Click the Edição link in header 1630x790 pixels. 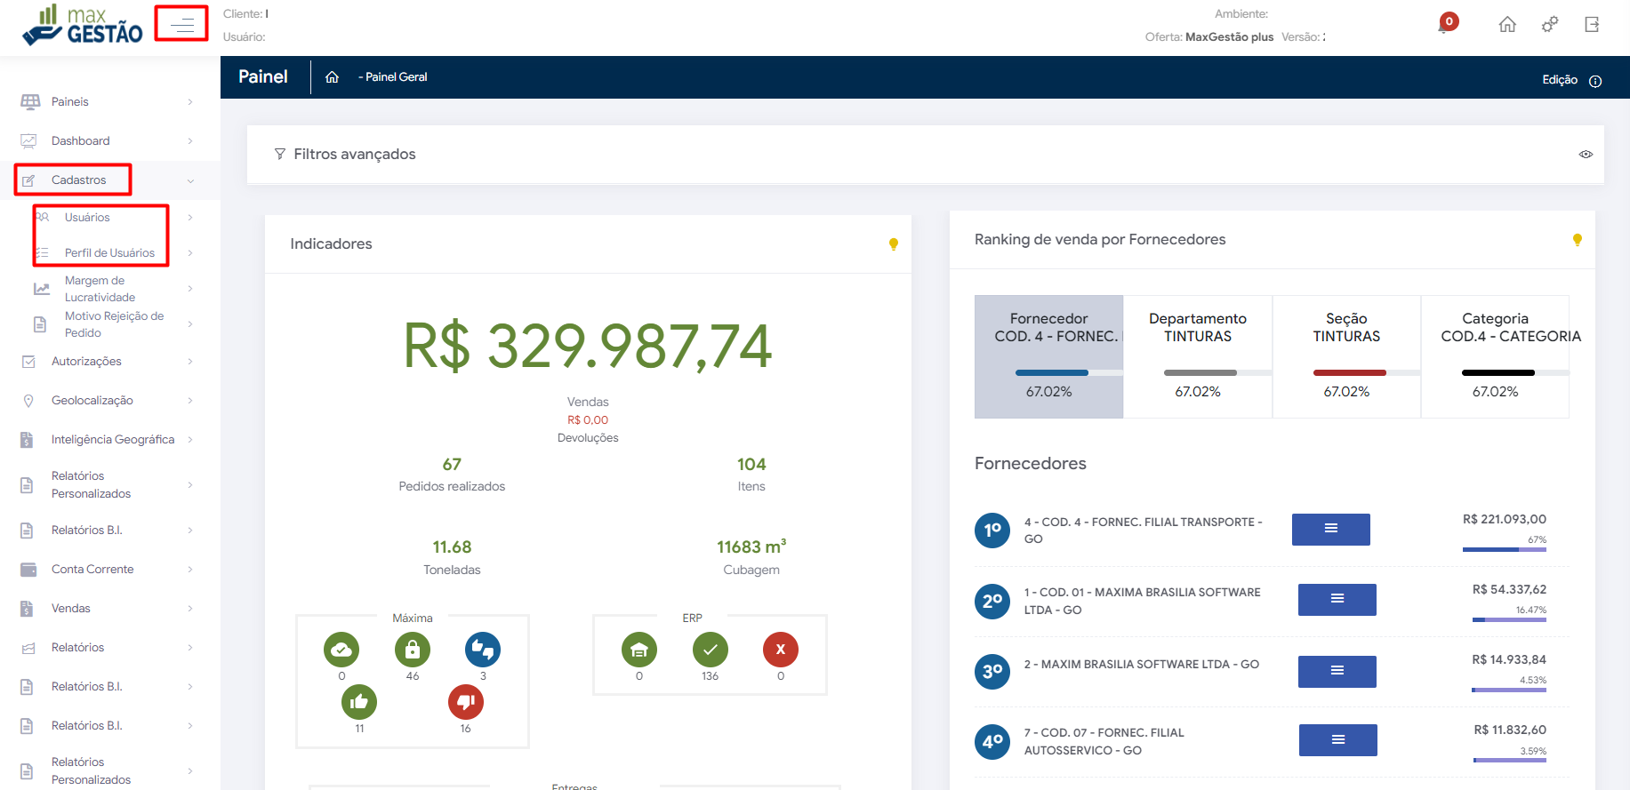pyautogui.click(x=1559, y=80)
